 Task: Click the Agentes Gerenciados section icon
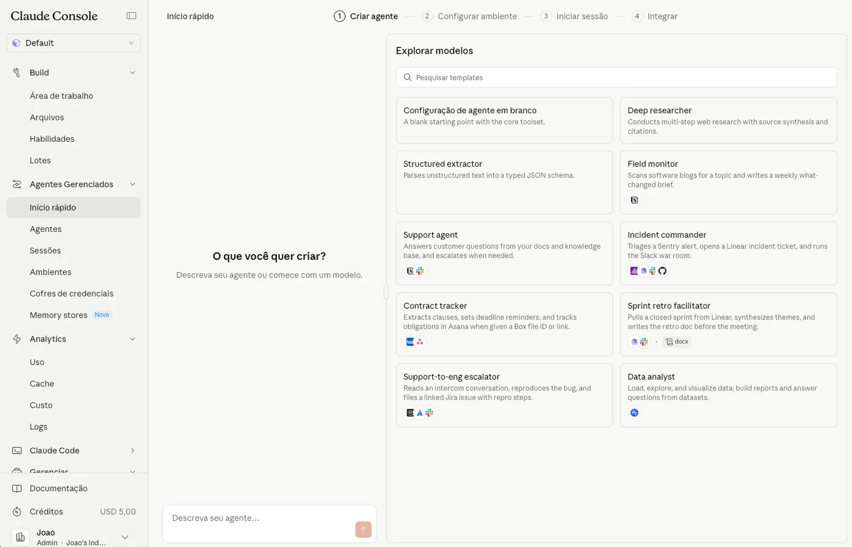tap(17, 184)
